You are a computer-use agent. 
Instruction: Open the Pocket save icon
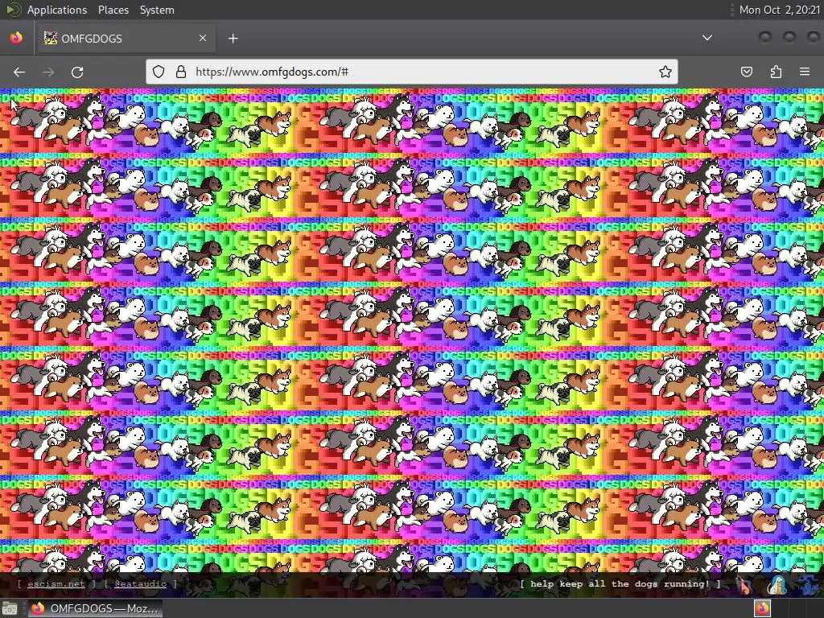[747, 72]
